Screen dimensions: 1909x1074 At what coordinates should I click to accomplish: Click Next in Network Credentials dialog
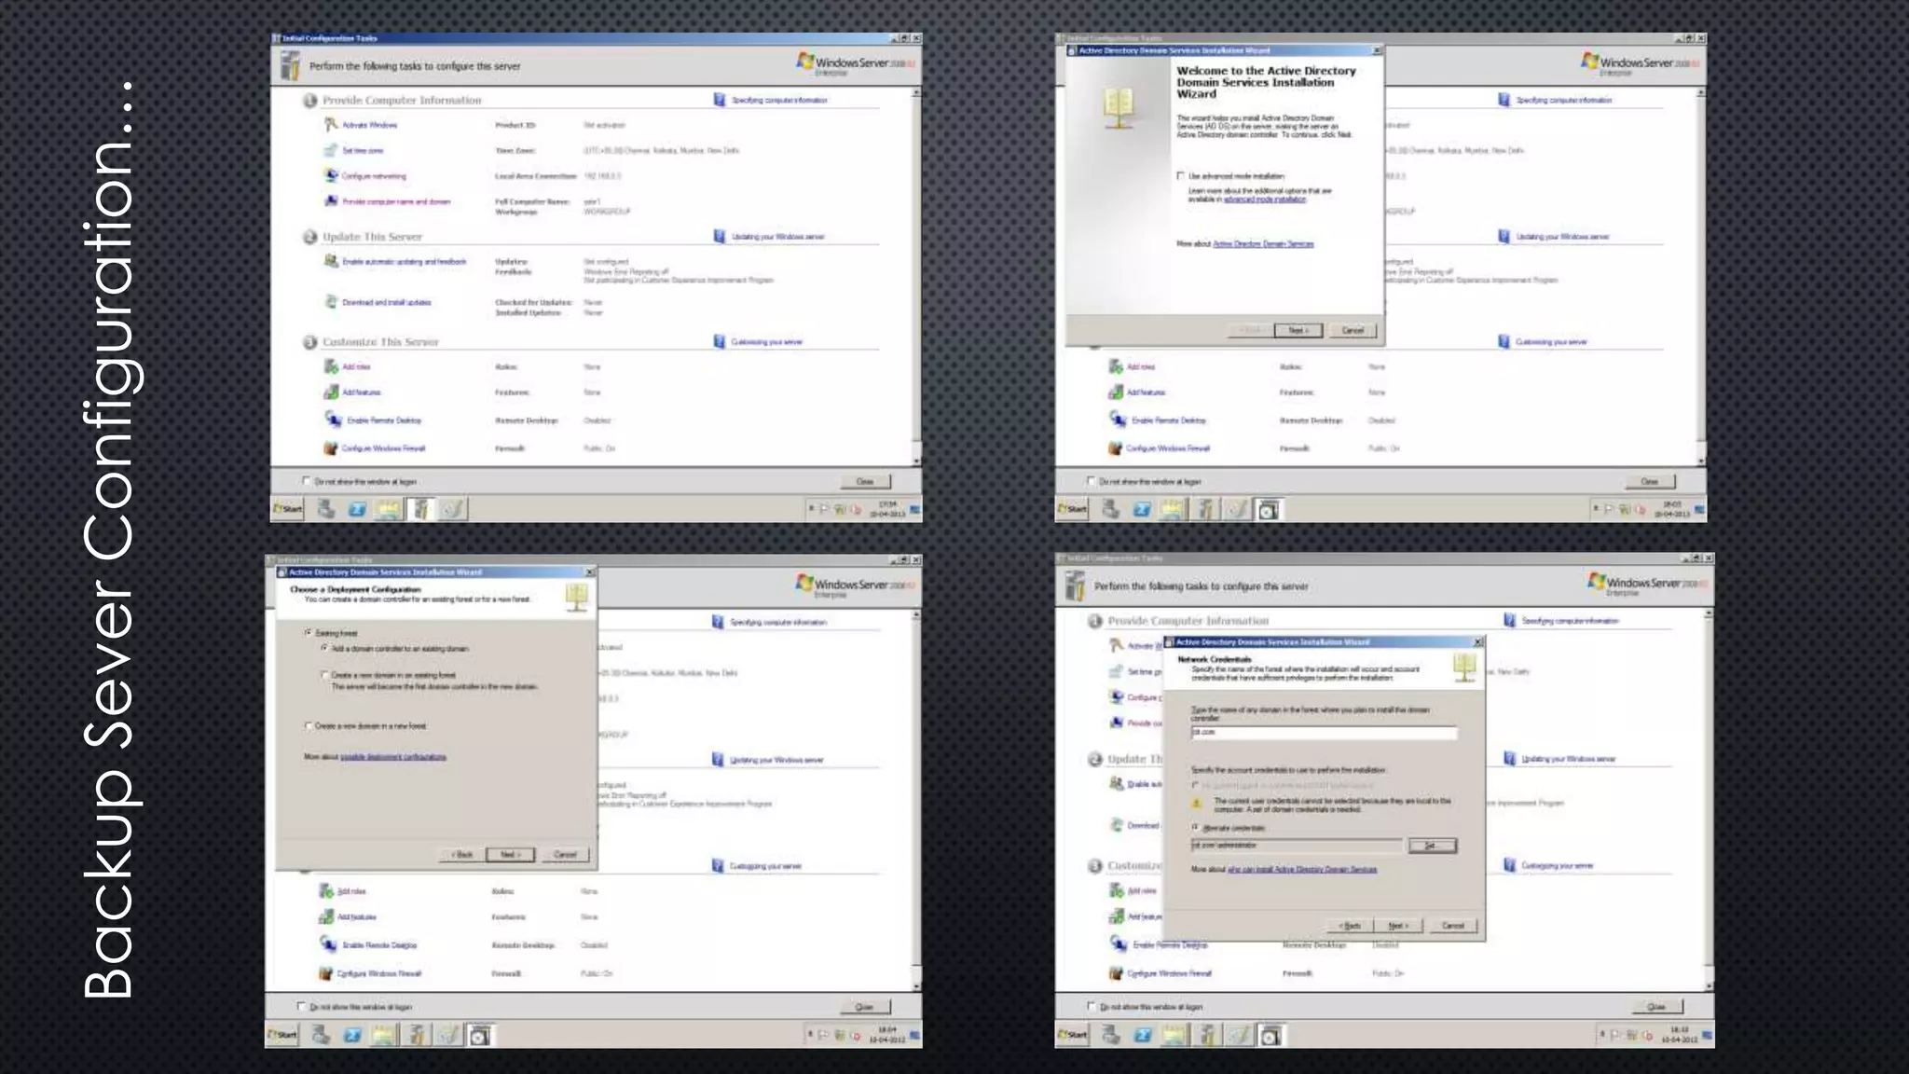tap(1398, 926)
